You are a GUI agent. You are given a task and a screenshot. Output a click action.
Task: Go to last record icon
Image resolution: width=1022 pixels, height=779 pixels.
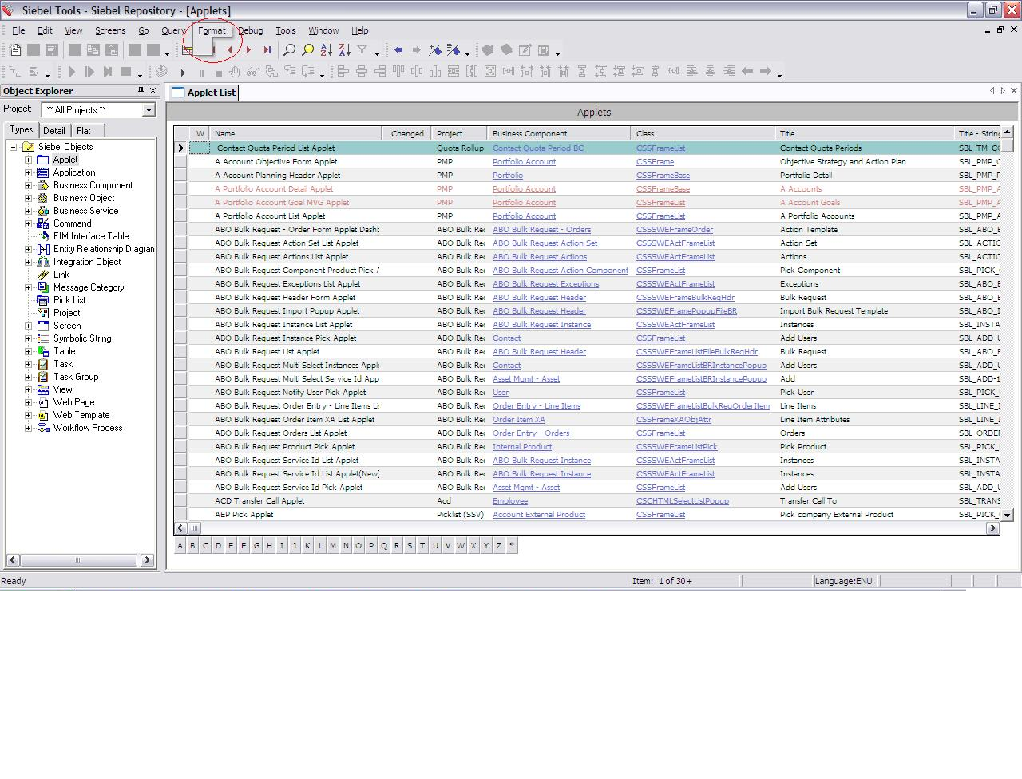pos(267,50)
